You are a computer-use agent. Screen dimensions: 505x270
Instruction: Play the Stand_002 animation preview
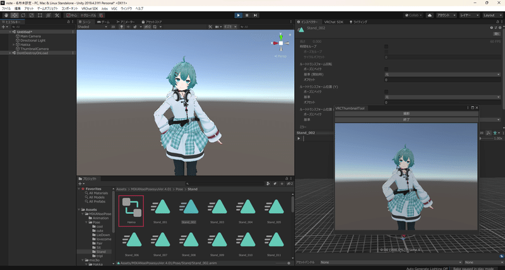pos(299,138)
